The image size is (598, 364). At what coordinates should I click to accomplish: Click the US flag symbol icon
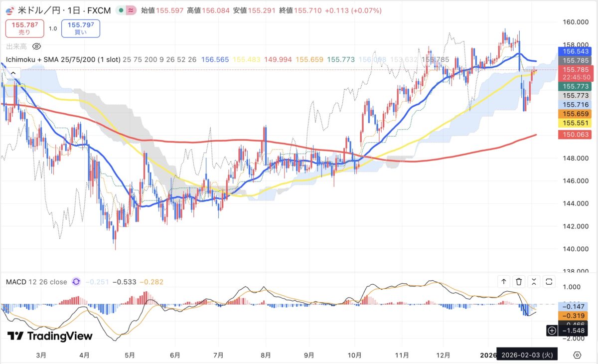coord(10,10)
